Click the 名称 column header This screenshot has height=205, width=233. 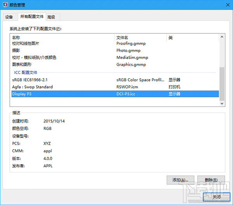(63, 38)
